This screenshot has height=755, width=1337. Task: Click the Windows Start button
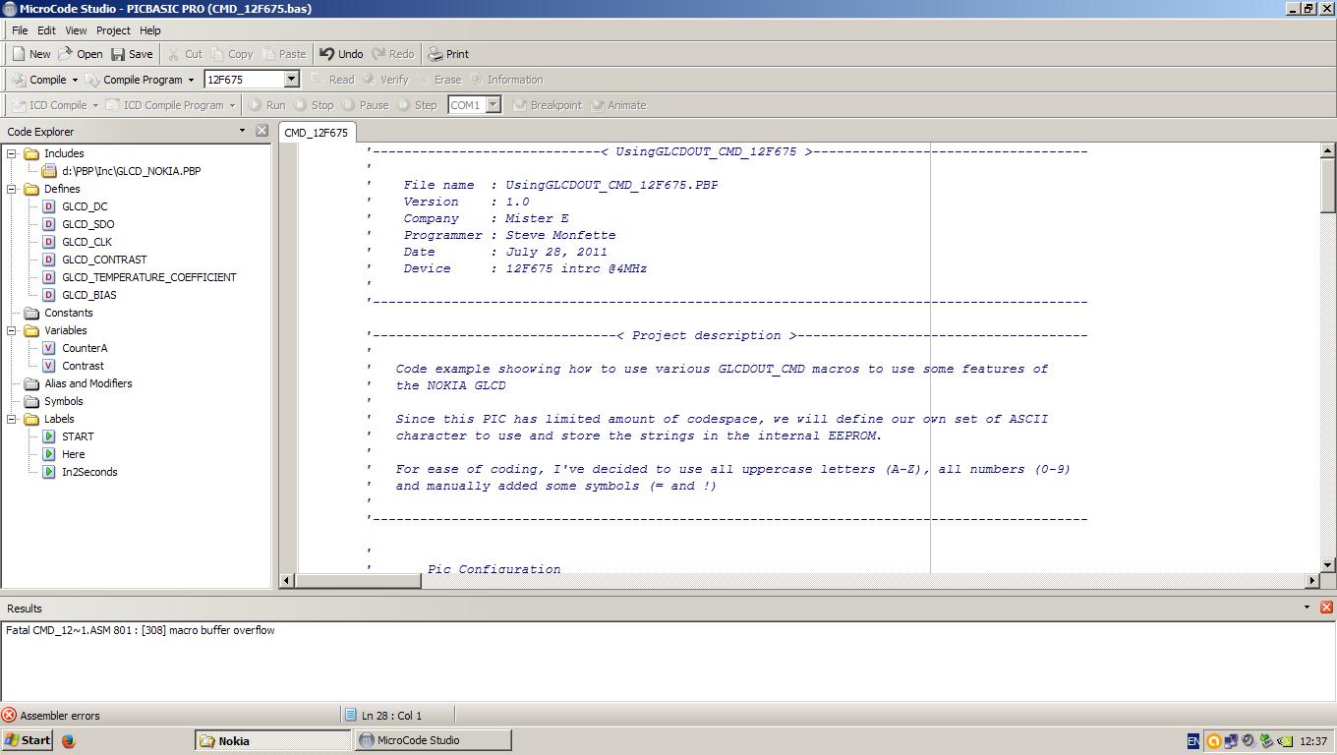click(28, 740)
